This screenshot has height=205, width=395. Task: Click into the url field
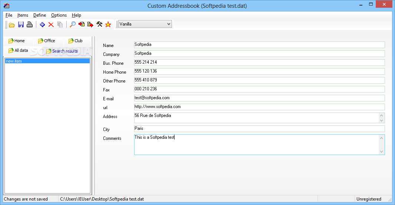pyautogui.click(x=259, y=107)
